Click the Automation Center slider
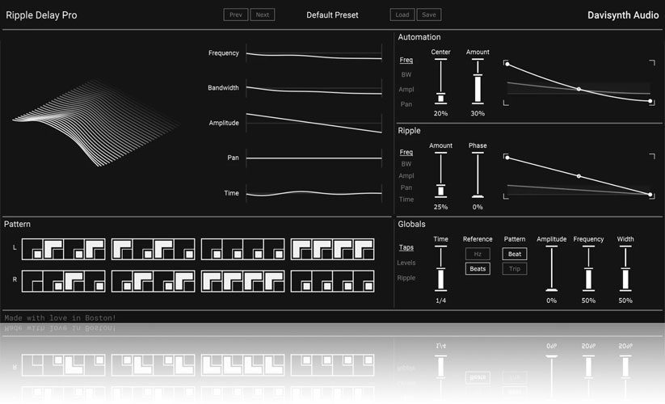Viewport: 665px width, 404px height. click(440, 82)
